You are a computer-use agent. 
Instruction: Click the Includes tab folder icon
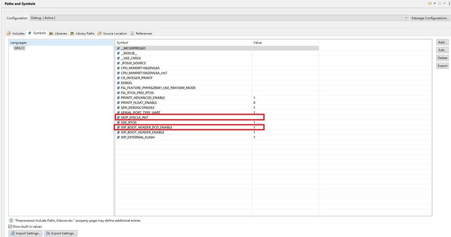click(x=9, y=33)
